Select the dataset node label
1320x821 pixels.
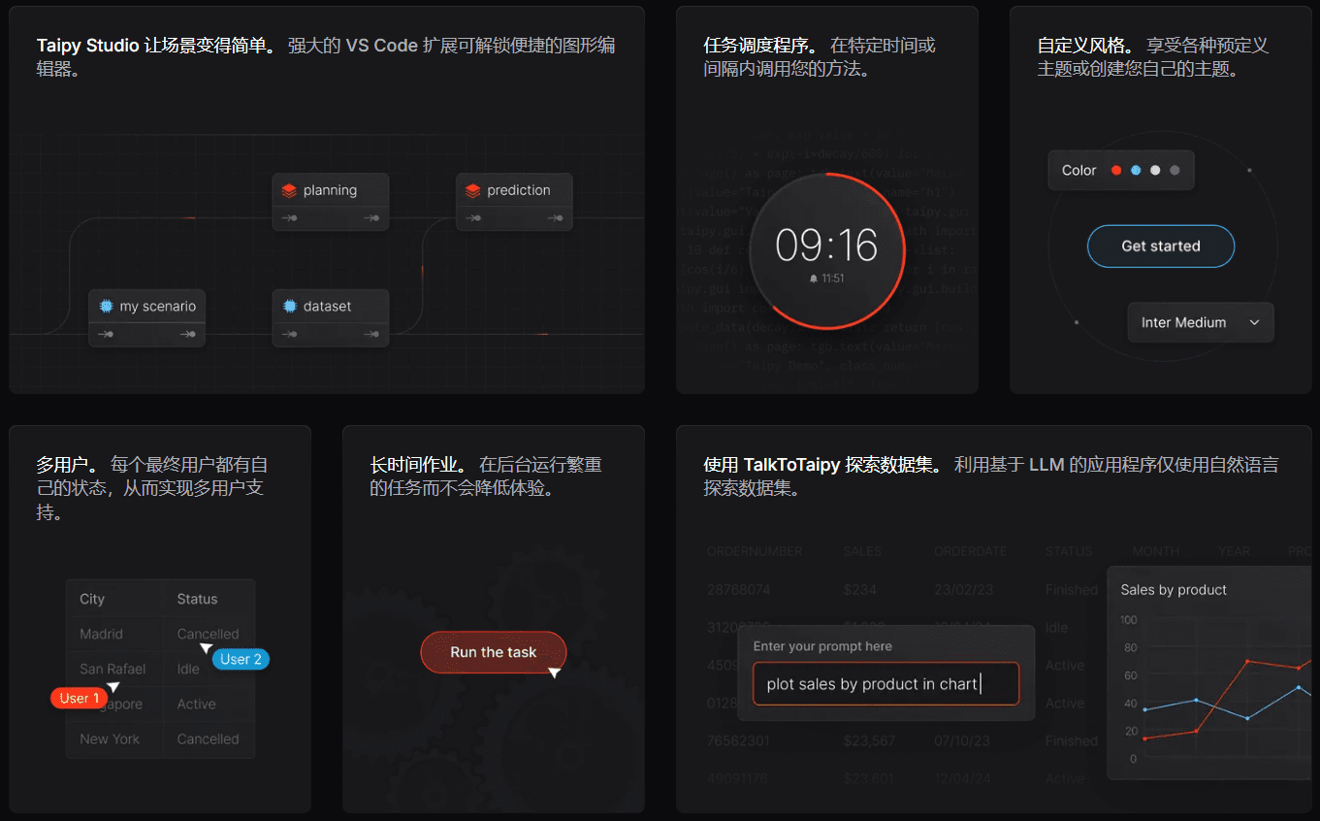pyautogui.click(x=328, y=306)
